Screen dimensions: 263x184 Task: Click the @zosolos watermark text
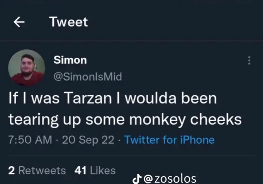click(x=170, y=179)
